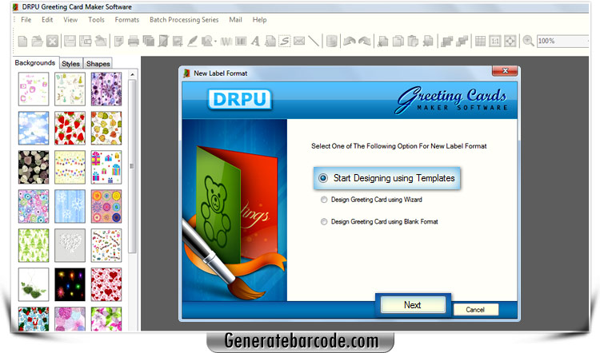Click the Save As toolbar icon

pos(85,41)
